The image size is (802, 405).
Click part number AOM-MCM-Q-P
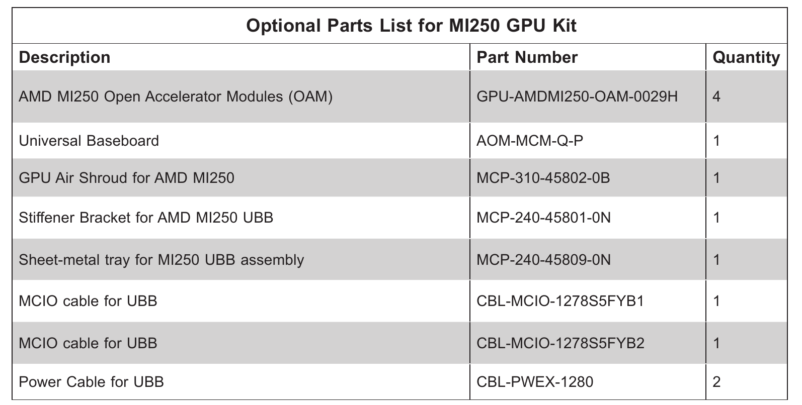point(529,140)
